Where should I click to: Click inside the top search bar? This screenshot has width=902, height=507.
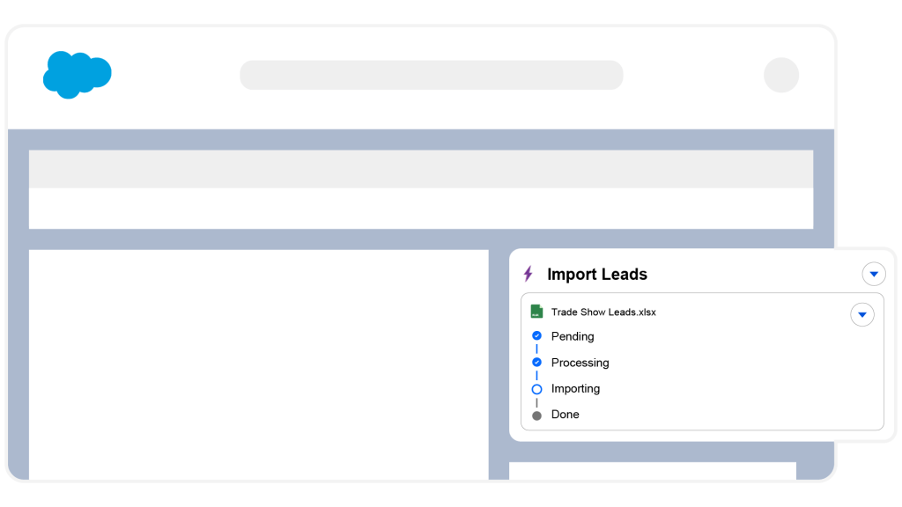[x=432, y=75]
